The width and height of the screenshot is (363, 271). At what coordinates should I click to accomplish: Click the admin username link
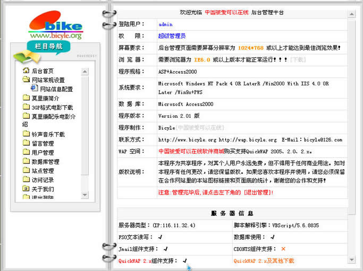pos(165,24)
